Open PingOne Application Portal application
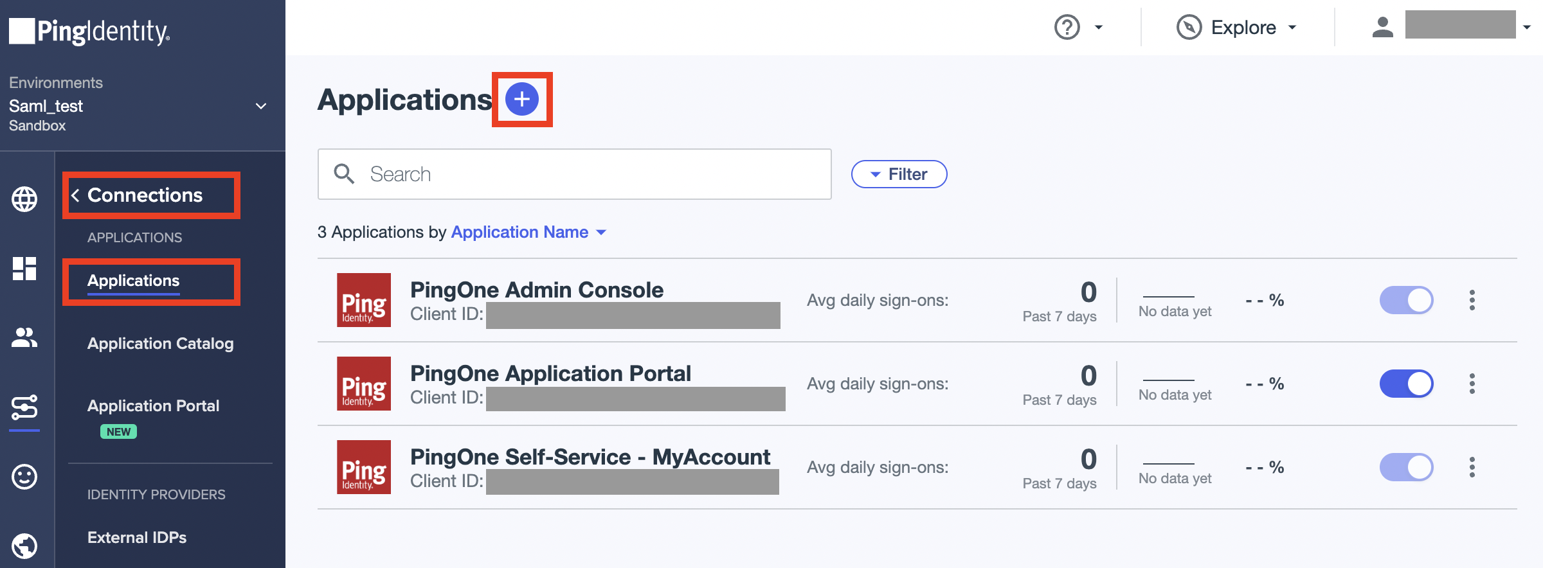Image resolution: width=1543 pixels, height=568 pixels. pos(550,373)
